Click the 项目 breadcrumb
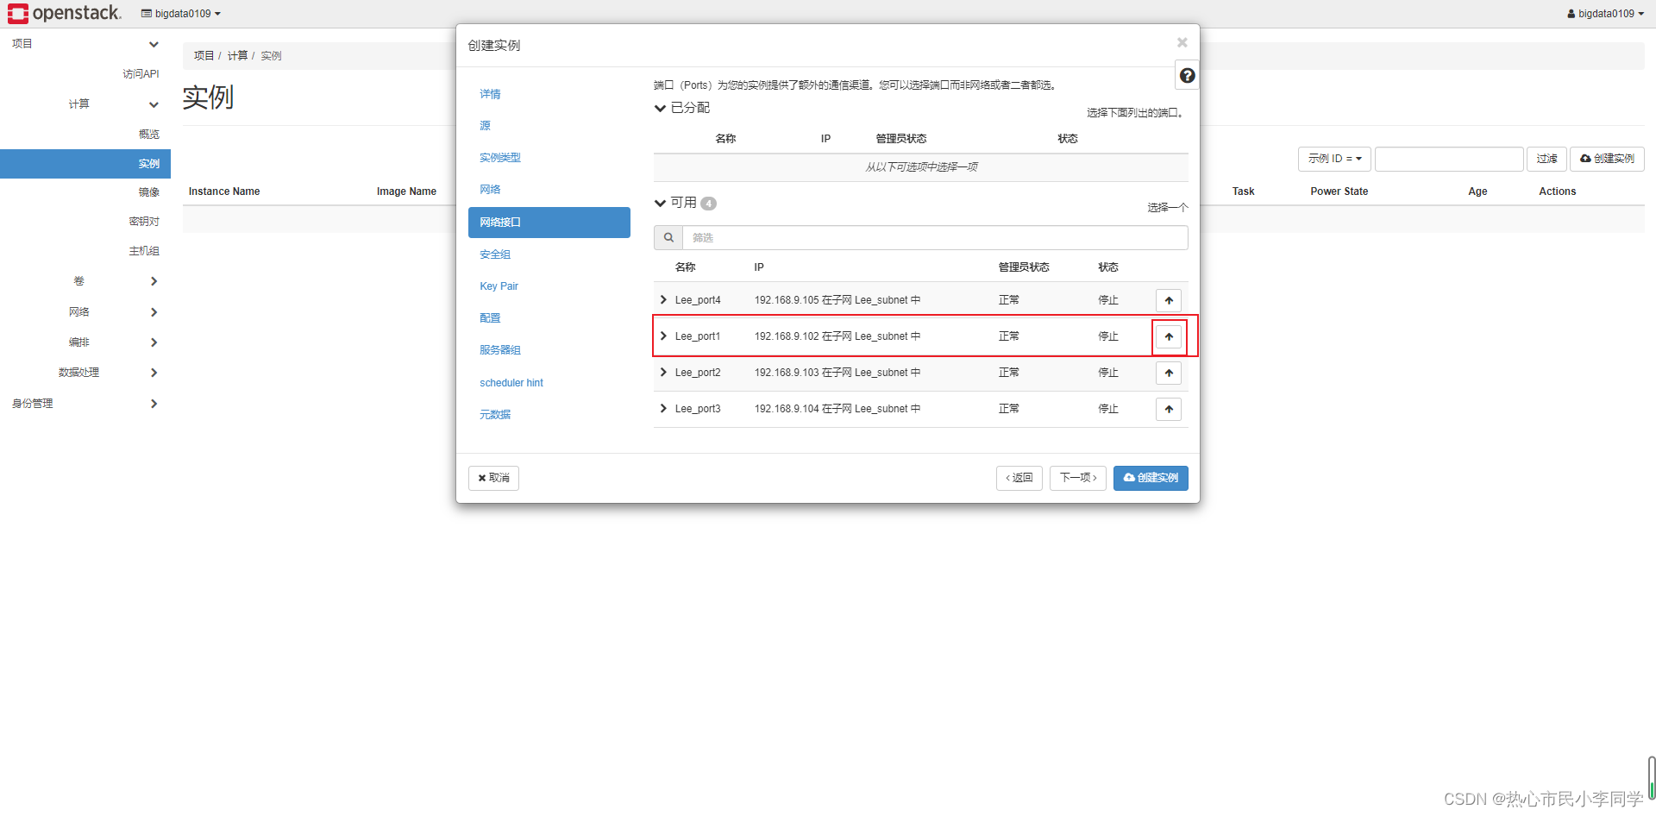1656x816 pixels. pos(204,55)
